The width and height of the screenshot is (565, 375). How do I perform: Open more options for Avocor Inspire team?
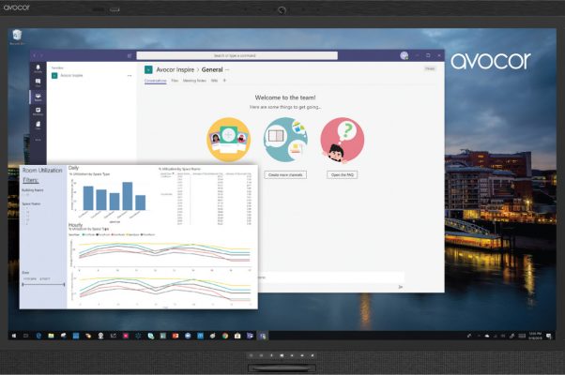(x=130, y=76)
